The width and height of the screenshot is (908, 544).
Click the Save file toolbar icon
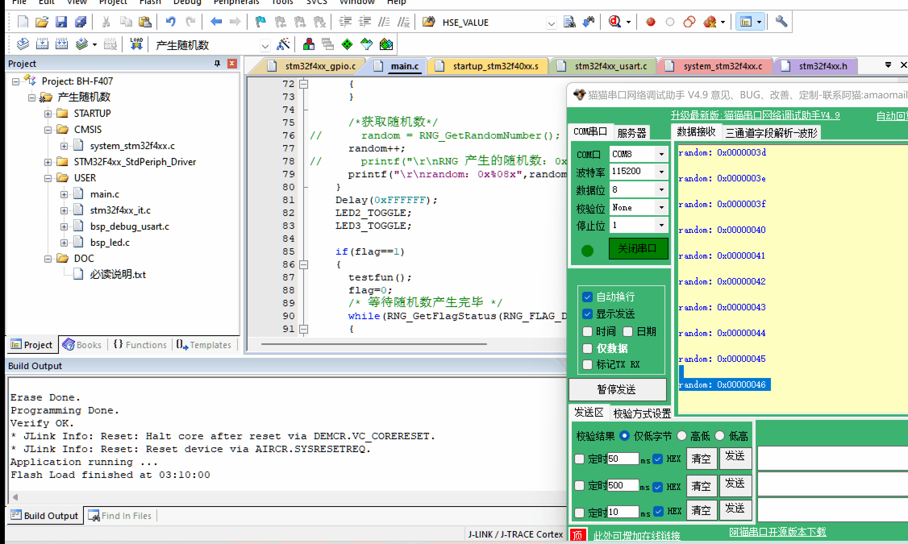(61, 22)
